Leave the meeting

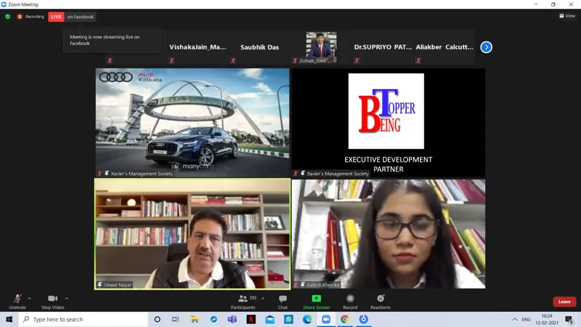point(565,302)
